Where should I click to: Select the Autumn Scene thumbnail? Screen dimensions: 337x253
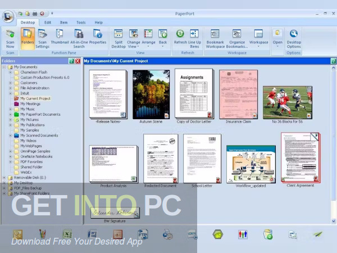(x=151, y=94)
